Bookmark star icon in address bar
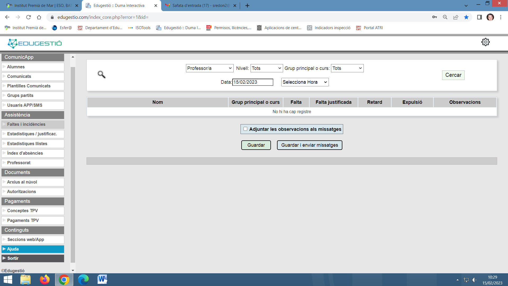Image resolution: width=508 pixels, height=286 pixels. [x=466, y=17]
